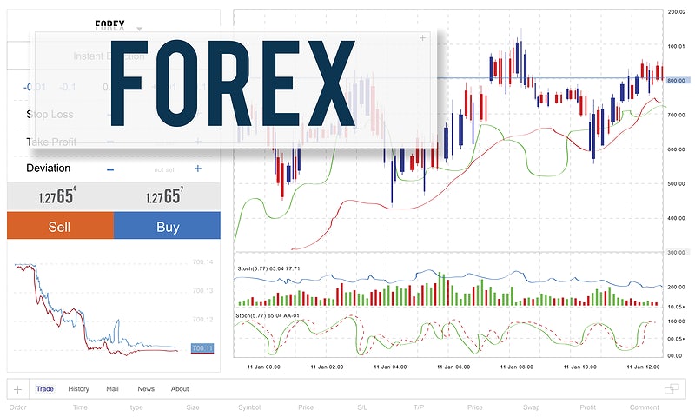Open the About tab
This screenshot has width=695, height=417.
(180, 389)
